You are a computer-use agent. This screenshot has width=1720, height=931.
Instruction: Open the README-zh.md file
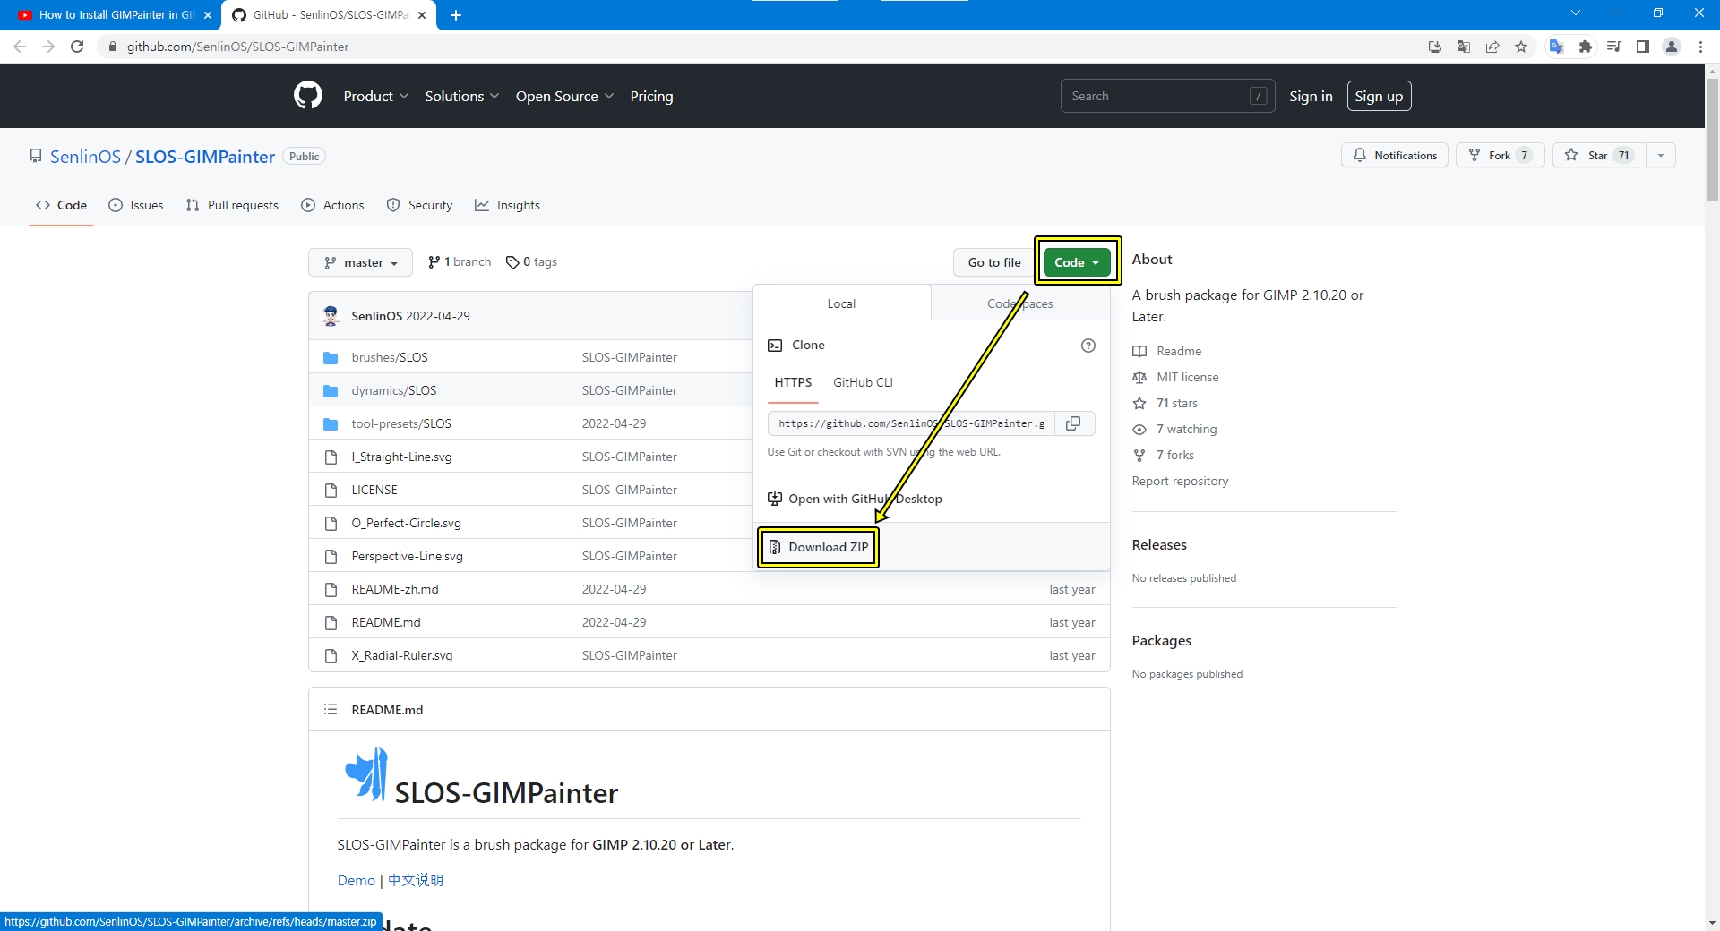coord(395,589)
